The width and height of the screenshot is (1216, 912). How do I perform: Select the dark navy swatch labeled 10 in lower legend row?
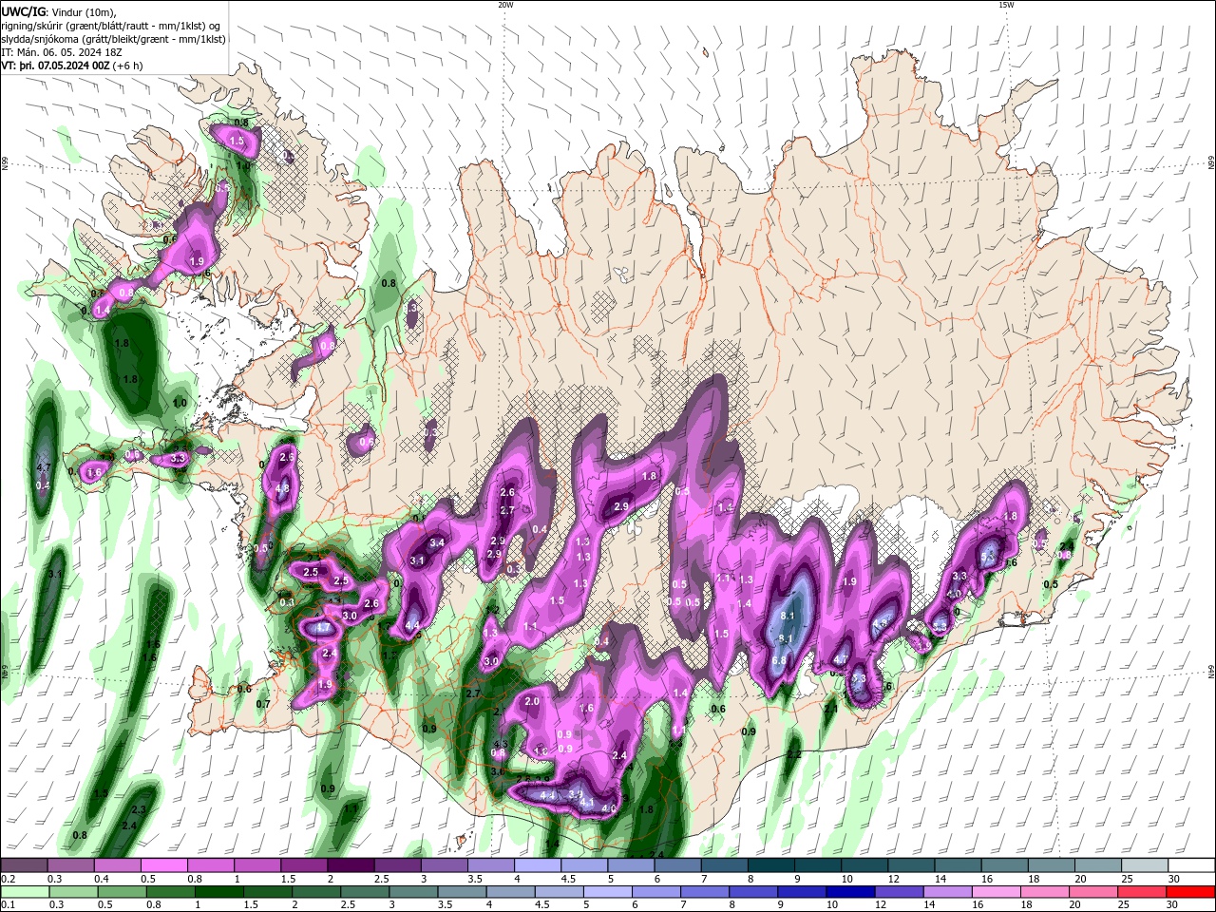click(849, 892)
